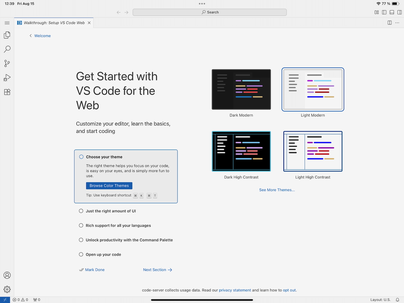Viewport: 404px width, 303px height.
Task: Expand 'Unlock productivity with the Command Palette' text
Action: (129, 240)
